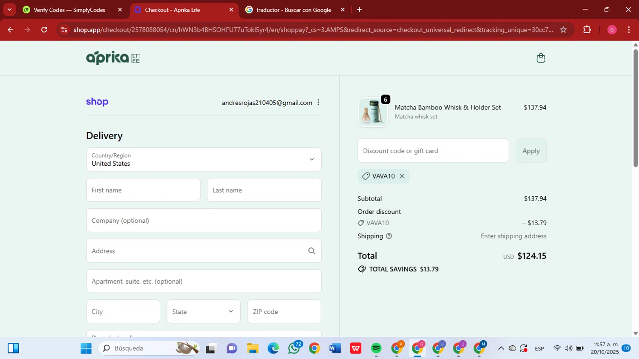Open WPS Office from the taskbar
Screen dimensions: 639x359
click(356, 348)
